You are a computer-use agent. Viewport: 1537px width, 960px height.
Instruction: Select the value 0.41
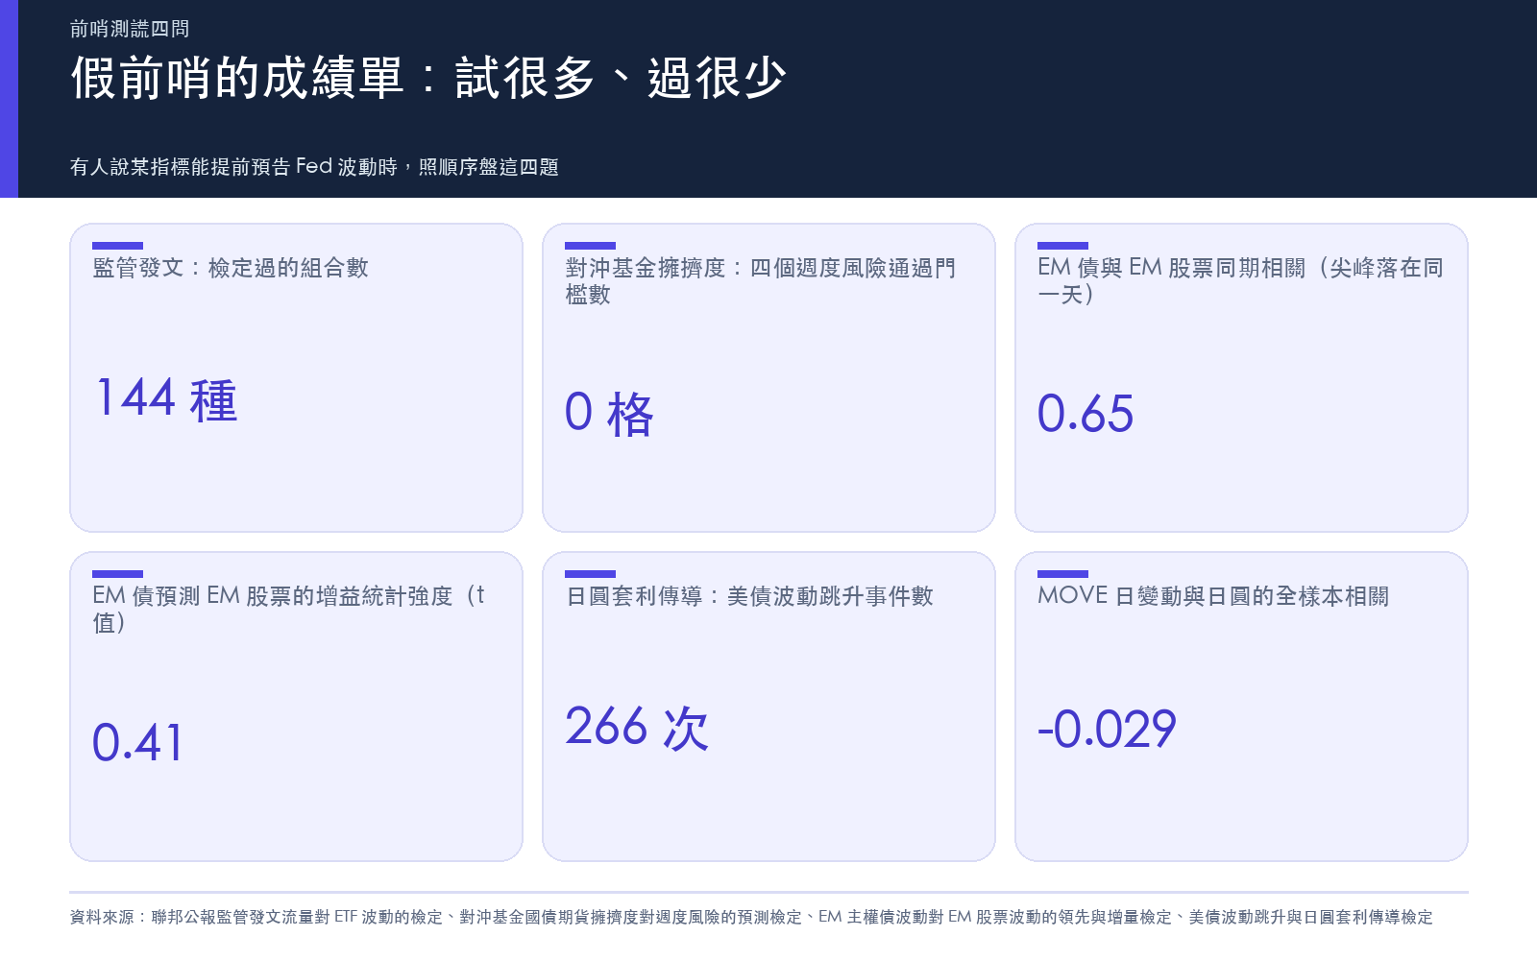coord(137,743)
